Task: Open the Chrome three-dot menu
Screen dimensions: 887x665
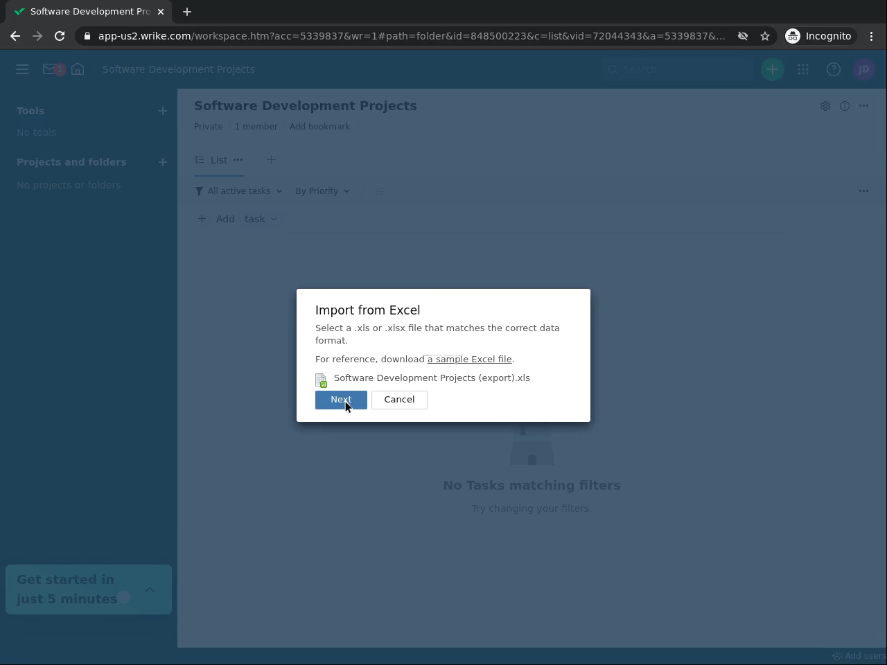Action: tap(872, 36)
